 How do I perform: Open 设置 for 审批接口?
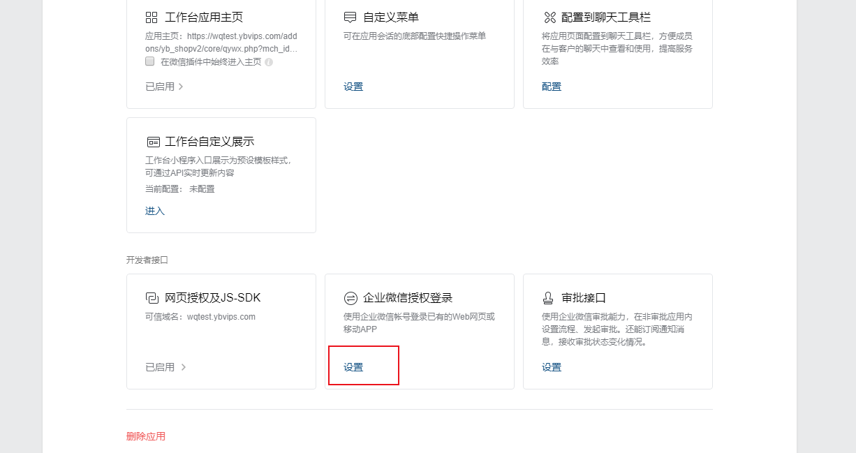pos(552,367)
